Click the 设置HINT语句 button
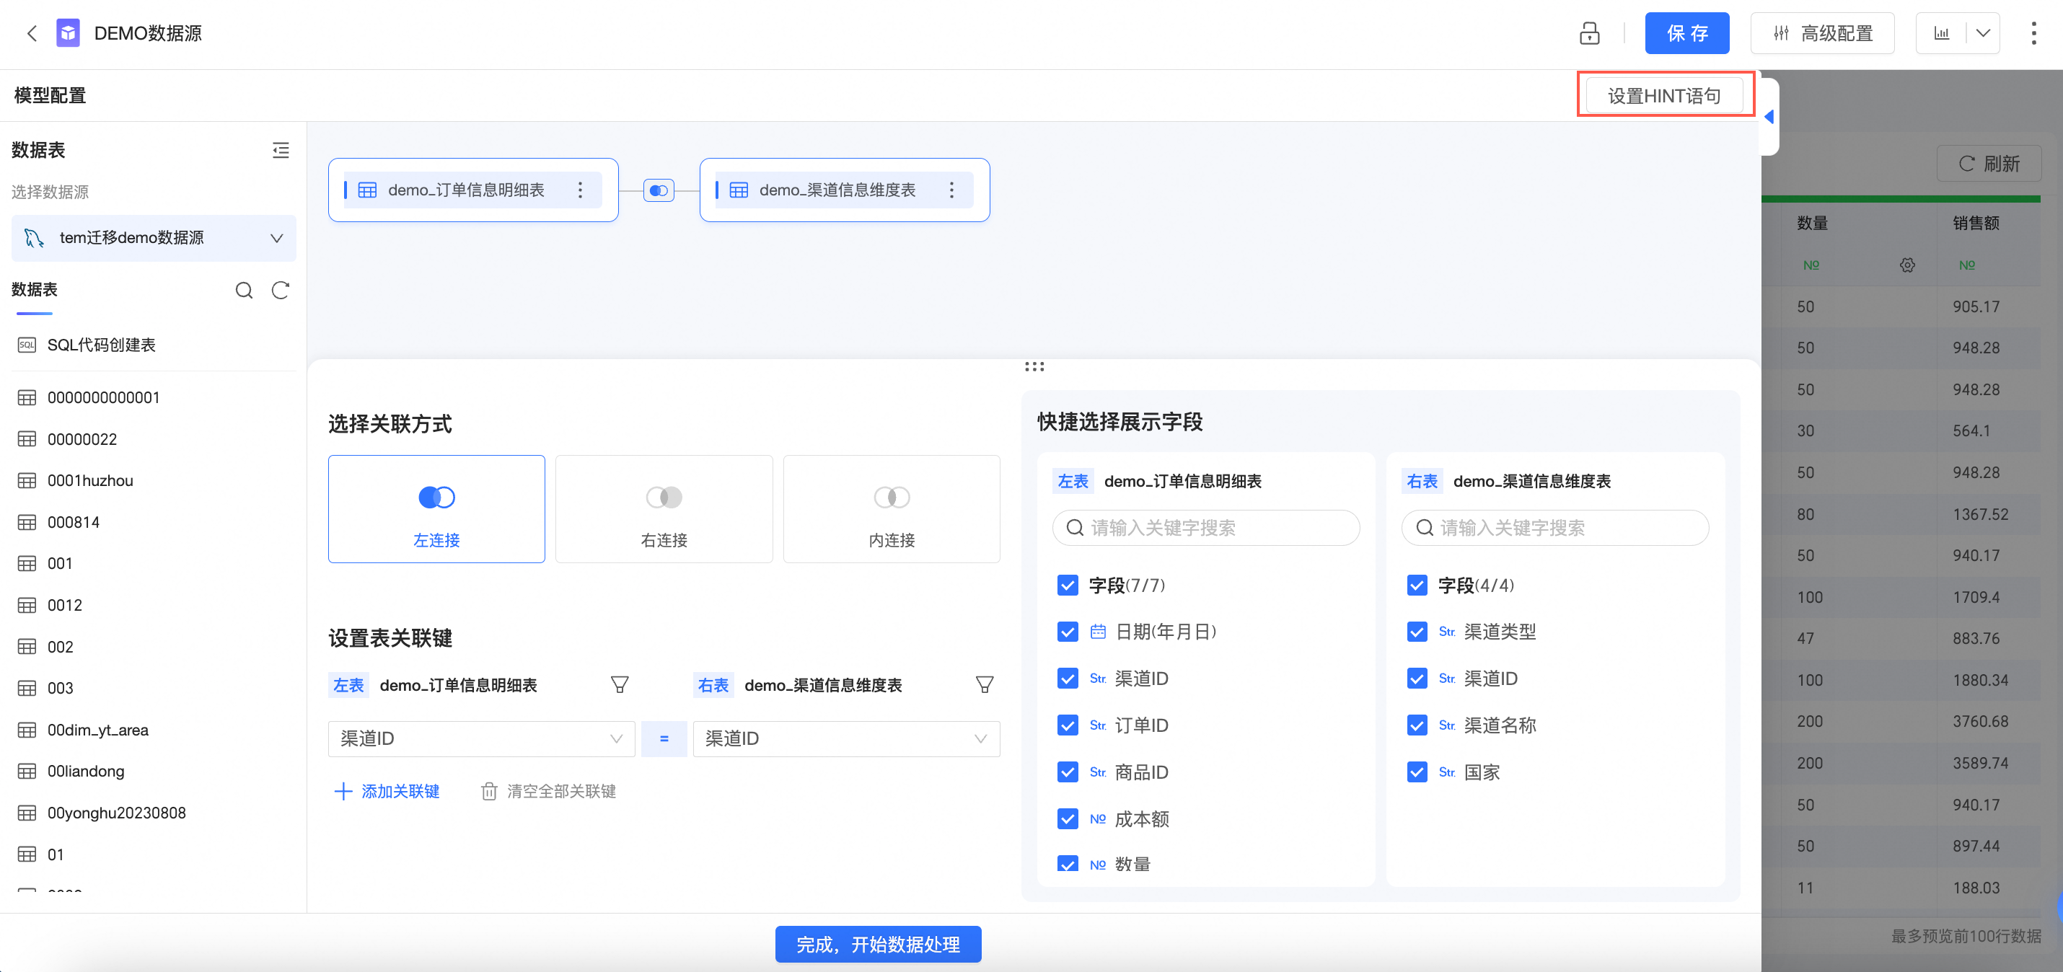The image size is (2063, 972). [1664, 96]
